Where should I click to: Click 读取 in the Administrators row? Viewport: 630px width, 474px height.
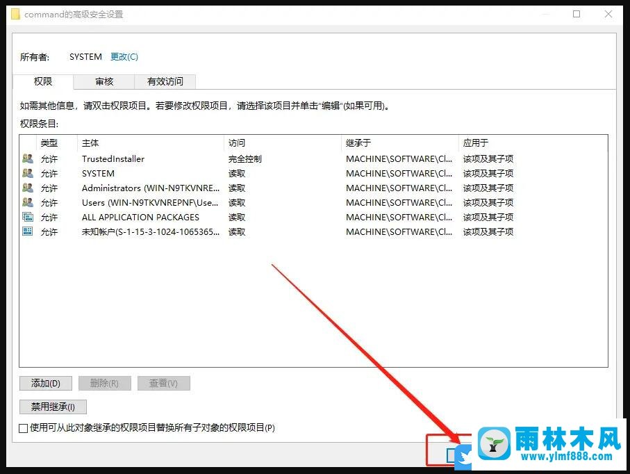point(237,188)
